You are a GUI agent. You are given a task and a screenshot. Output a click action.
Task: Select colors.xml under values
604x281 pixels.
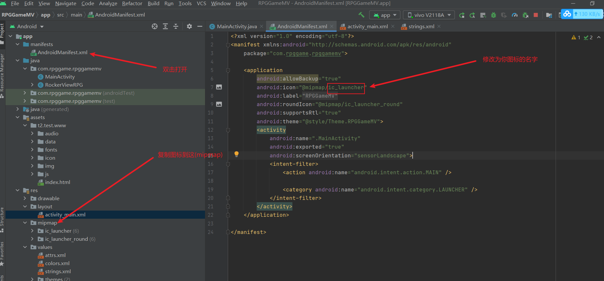pos(57,263)
